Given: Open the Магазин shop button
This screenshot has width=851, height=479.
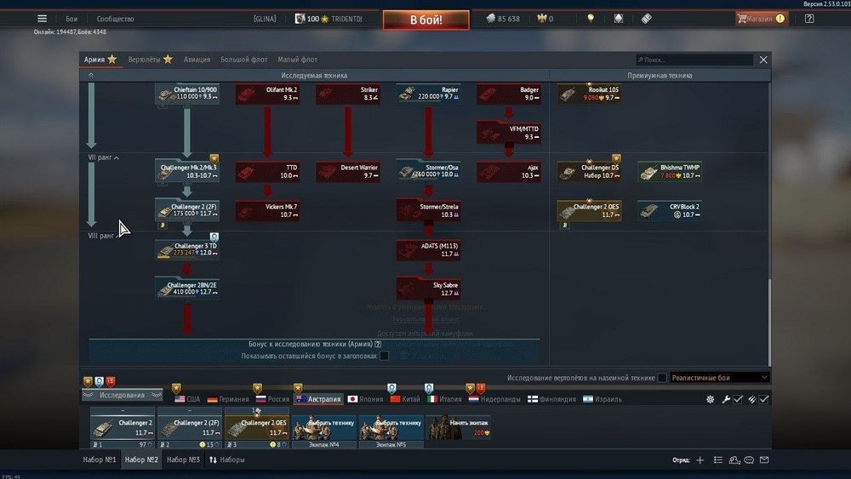Looking at the screenshot, I should (761, 19).
